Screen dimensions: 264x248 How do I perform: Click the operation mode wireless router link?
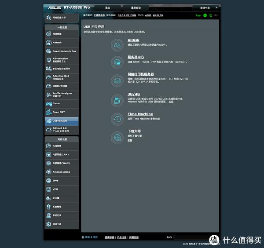[x=99, y=15]
